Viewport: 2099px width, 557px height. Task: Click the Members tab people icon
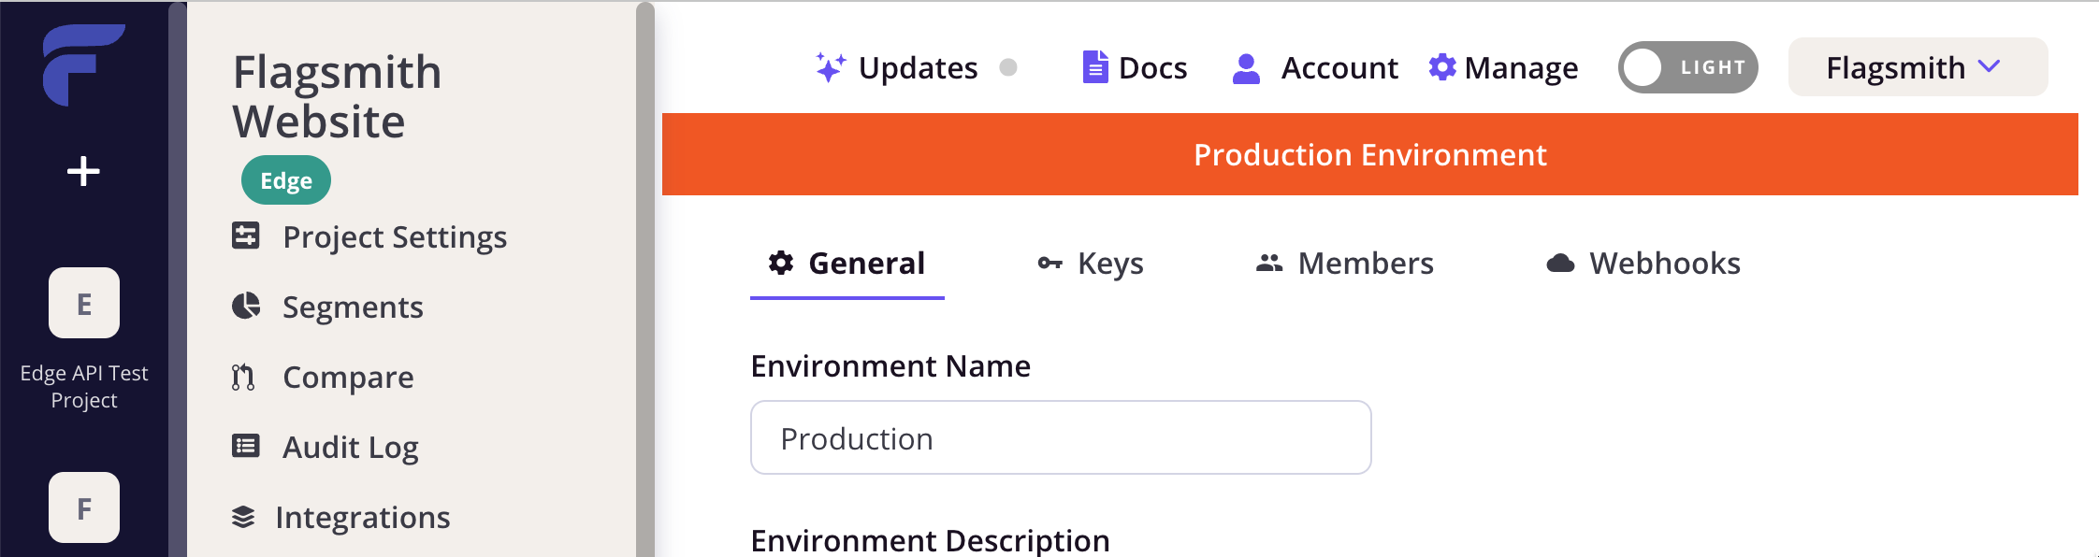click(1269, 263)
